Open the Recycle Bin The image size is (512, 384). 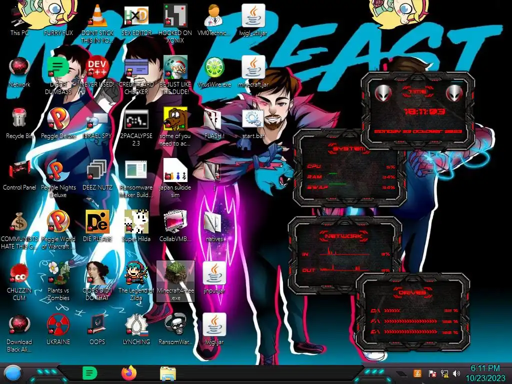point(19,123)
